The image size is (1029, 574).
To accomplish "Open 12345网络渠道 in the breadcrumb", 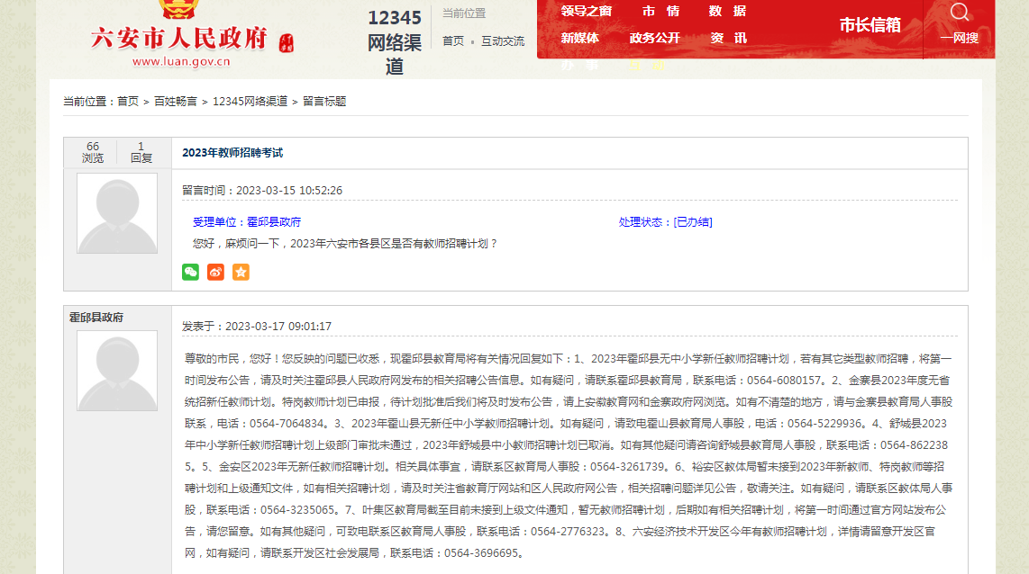I will [250, 102].
